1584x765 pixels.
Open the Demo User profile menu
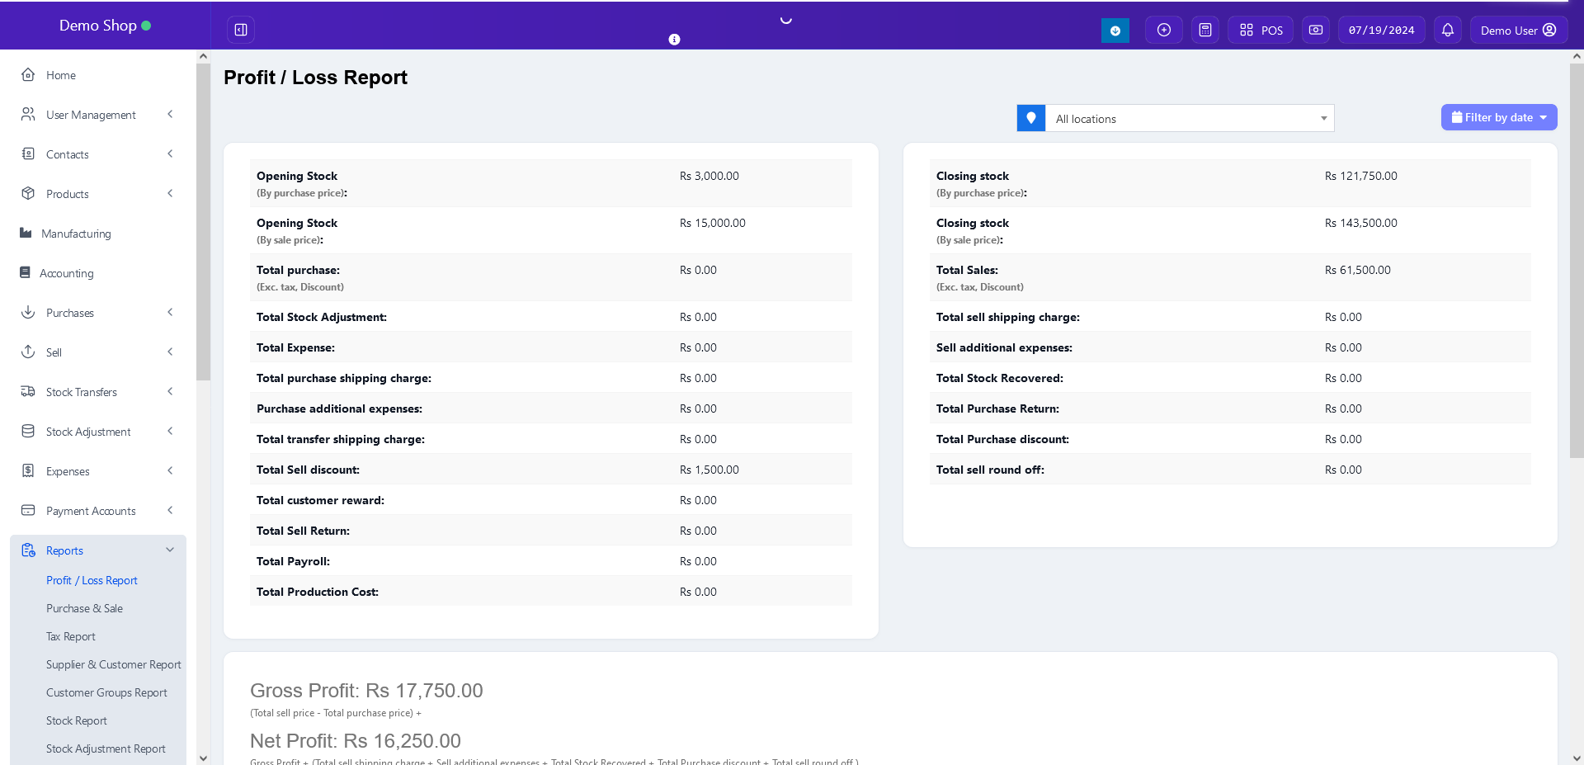(1517, 30)
